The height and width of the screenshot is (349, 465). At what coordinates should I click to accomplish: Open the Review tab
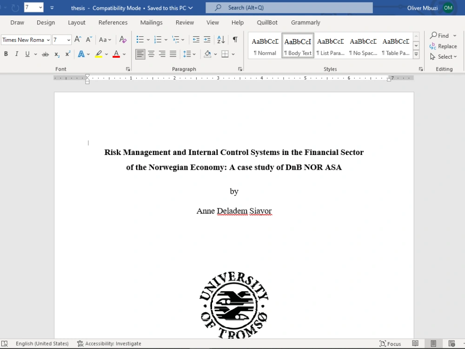[x=185, y=22]
